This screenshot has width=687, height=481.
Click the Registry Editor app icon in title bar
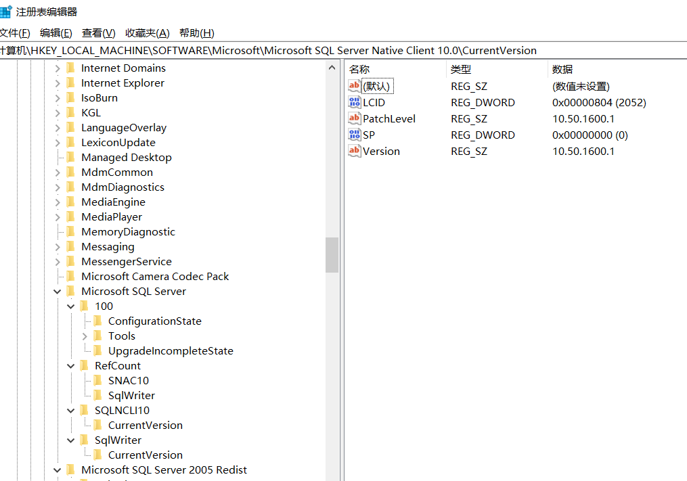5,12
